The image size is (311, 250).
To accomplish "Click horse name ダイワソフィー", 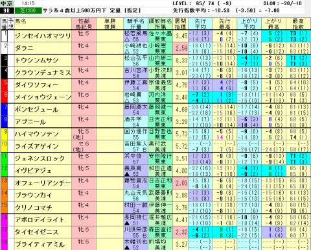I will tap(36, 85).
